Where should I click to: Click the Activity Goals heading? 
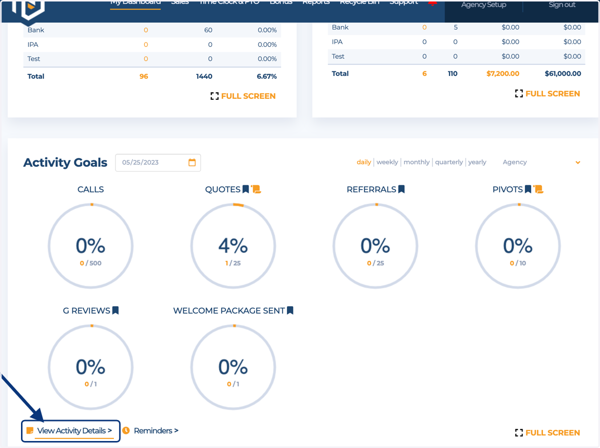tap(65, 162)
